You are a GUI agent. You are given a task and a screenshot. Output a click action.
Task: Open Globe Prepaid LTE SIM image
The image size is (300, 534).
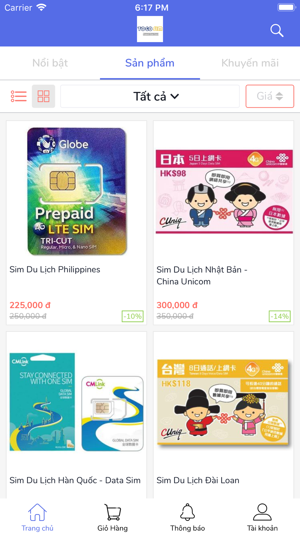tap(77, 191)
